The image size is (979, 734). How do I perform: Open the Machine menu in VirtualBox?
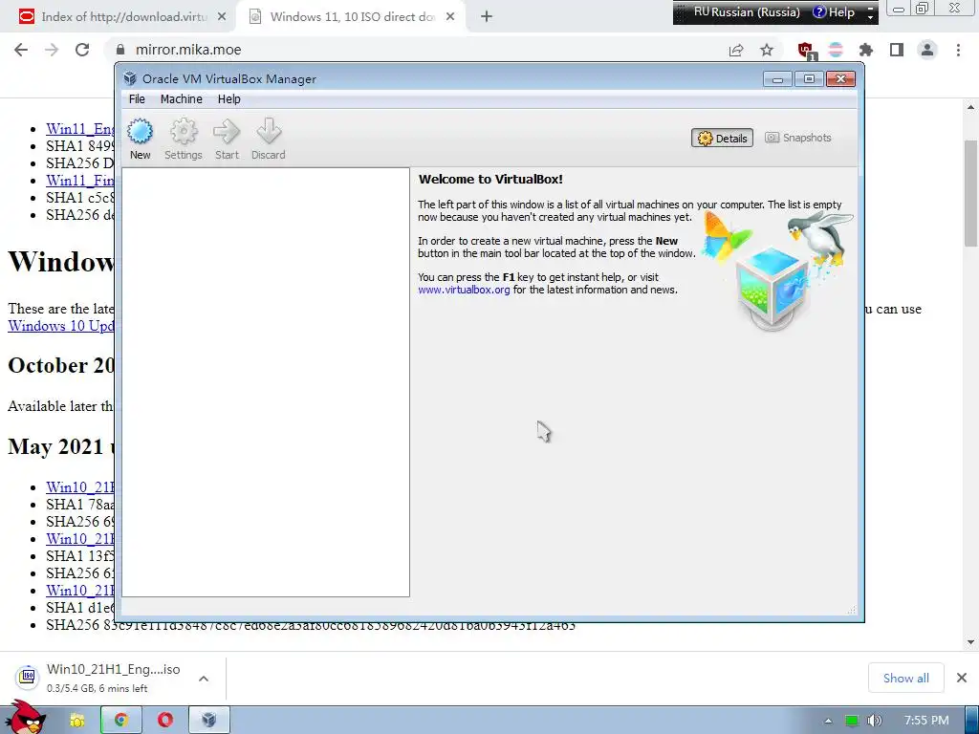pos(181,99)
